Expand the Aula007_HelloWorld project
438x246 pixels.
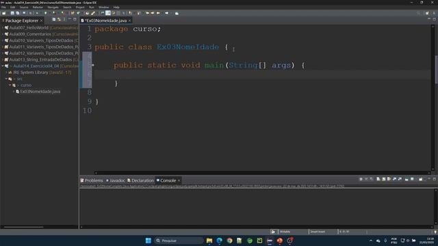pos(3,27)
